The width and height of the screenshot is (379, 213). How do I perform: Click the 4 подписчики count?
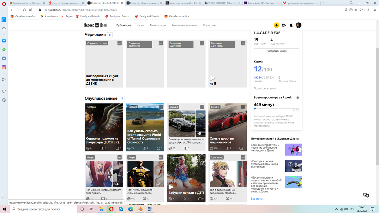pos(277,41)
